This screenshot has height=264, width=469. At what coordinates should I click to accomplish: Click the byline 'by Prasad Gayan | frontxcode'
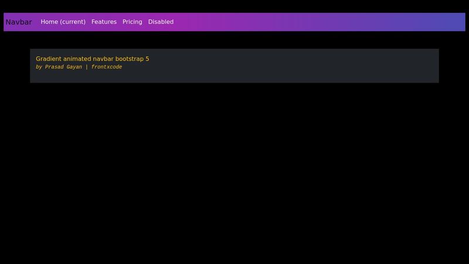pos(79,67)
